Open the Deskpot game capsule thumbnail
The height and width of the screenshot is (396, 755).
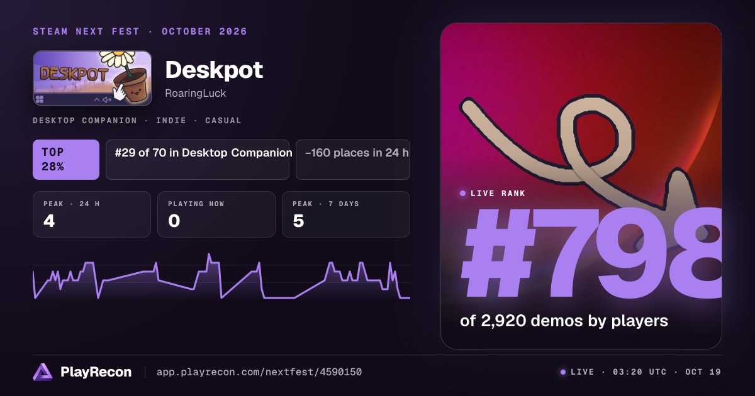[92, 78]
